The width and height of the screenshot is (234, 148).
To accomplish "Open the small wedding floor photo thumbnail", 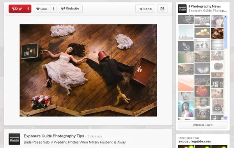I will coord(217,33).
